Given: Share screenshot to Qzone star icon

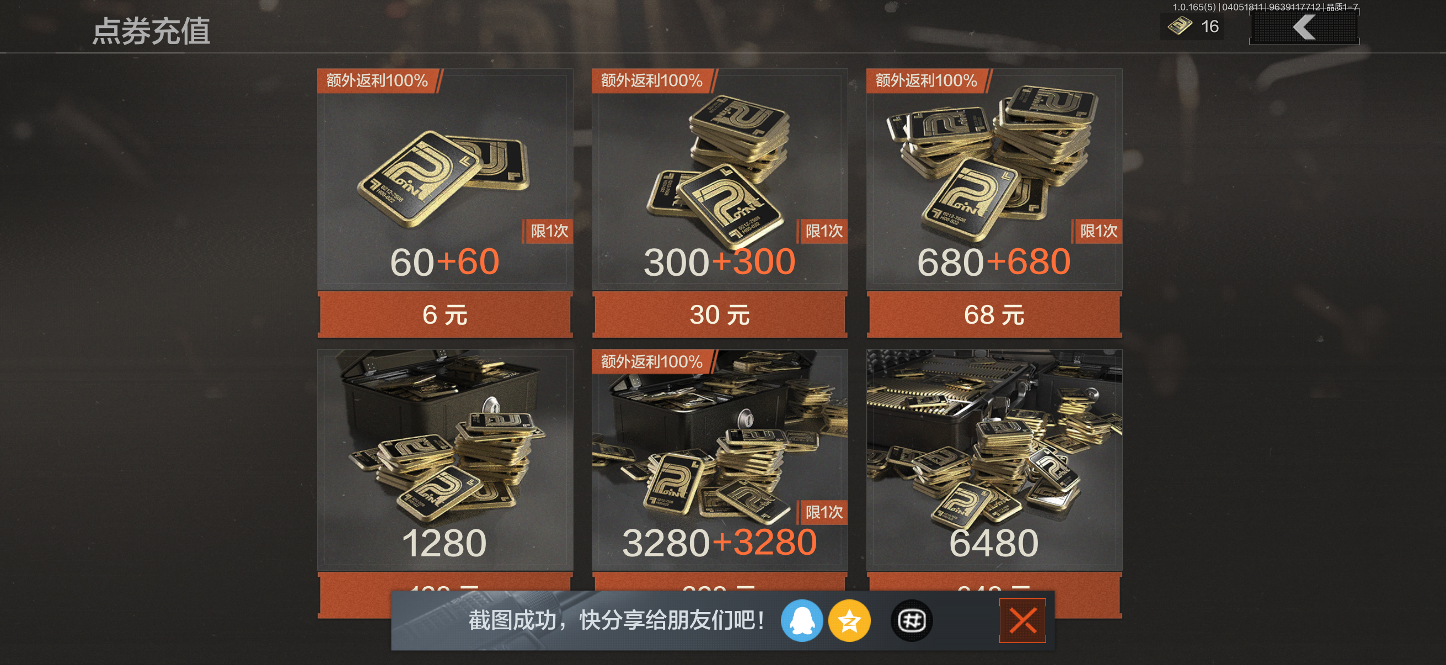Looking at the screenshot, I should (849, 621).
